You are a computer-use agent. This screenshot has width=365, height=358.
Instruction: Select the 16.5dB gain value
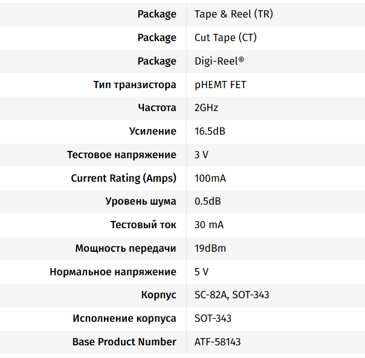tap(210, 131)
